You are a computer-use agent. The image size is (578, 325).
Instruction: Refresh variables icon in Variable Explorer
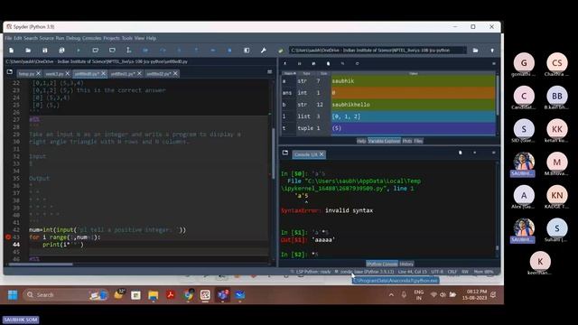click(x=357, y=63)
